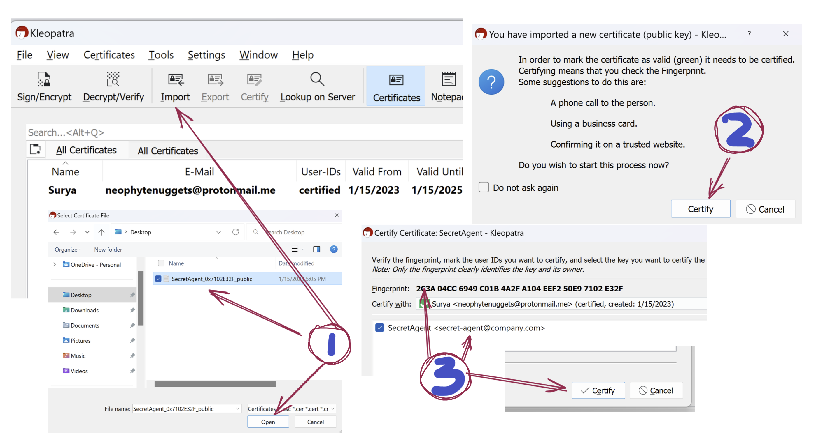Toggle the select-all checkbox by Name header

pos(161,263)
